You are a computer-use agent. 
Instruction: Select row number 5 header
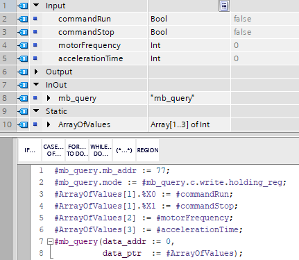[8, 58]
